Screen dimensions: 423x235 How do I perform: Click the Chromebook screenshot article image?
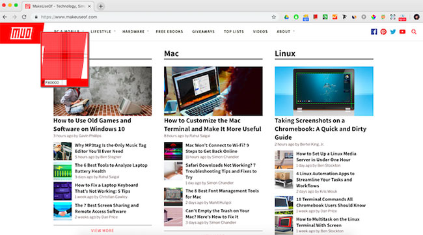tap(324, 91)
